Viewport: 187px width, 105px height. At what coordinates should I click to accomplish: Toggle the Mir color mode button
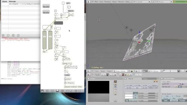(x=135, y=98)
